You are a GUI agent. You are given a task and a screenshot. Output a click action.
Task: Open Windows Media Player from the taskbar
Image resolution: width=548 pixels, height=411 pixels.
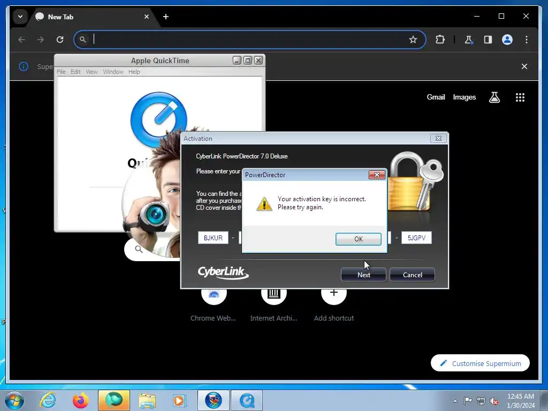pos(180,400)
